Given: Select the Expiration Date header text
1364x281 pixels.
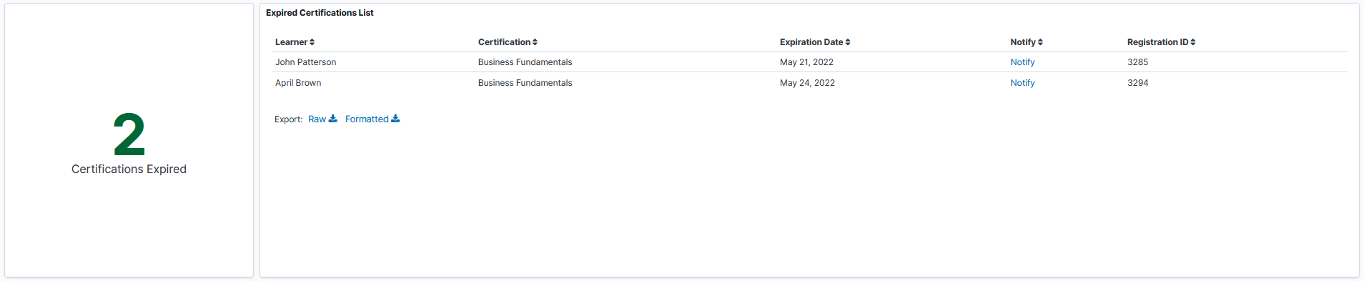Looking at the screenshot, I should (811, 42).
